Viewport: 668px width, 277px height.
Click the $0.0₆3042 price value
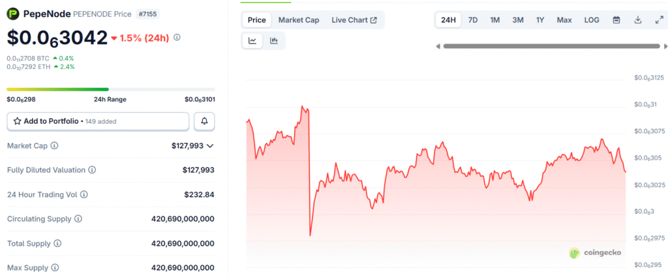(x=57, y=37)
